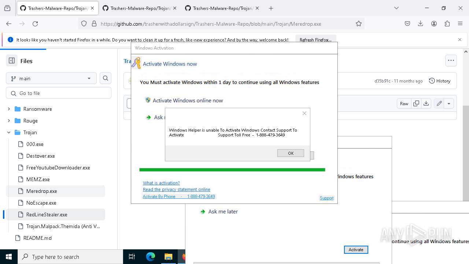Click the Go to file field
This screenshot has width=469, height=264.
59,93
